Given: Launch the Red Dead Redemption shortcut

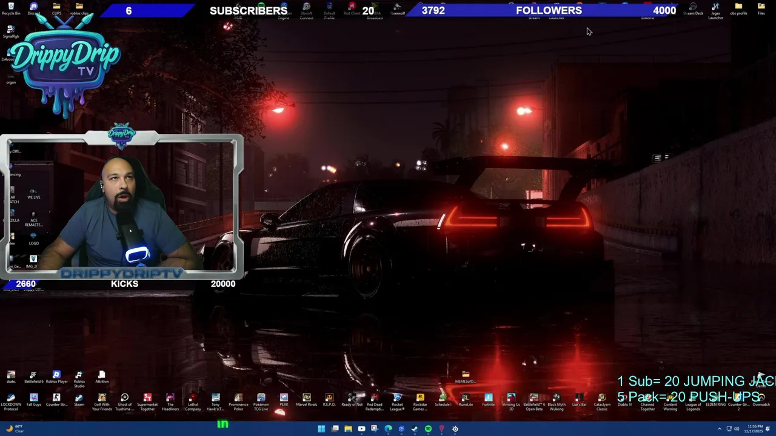Looking at the screenshot, I should tap(375, 402).
